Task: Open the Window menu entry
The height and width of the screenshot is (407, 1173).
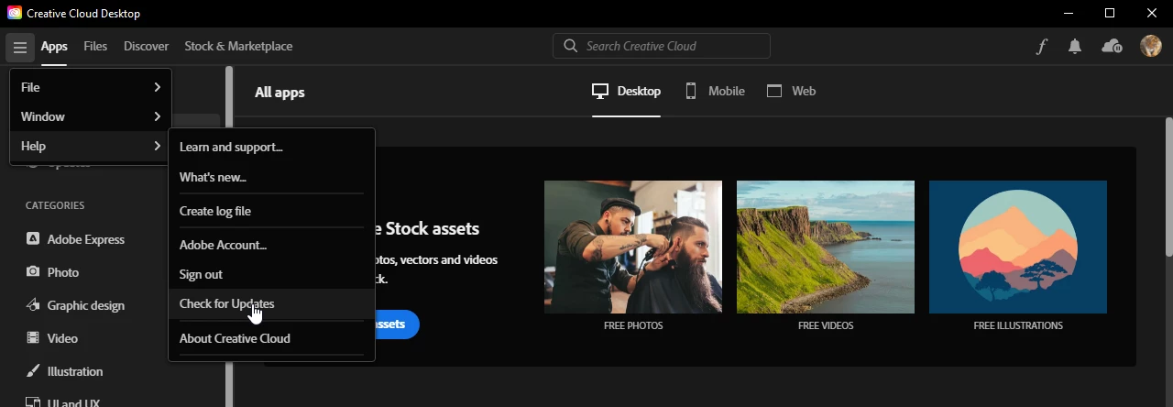Action: (x=90, y=116)
